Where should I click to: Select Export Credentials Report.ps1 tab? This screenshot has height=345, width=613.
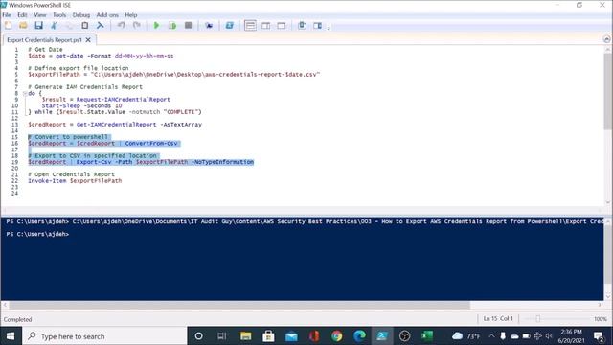pyautogui.click(x=44, y=40)
